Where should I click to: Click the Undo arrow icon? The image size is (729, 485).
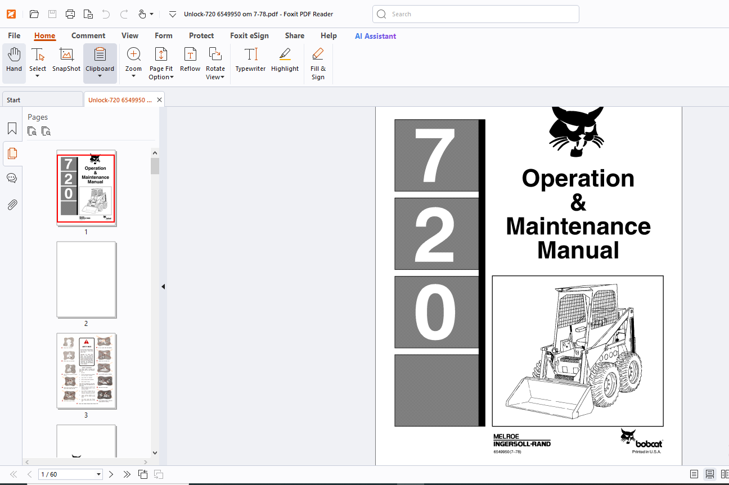pos(106,14)
